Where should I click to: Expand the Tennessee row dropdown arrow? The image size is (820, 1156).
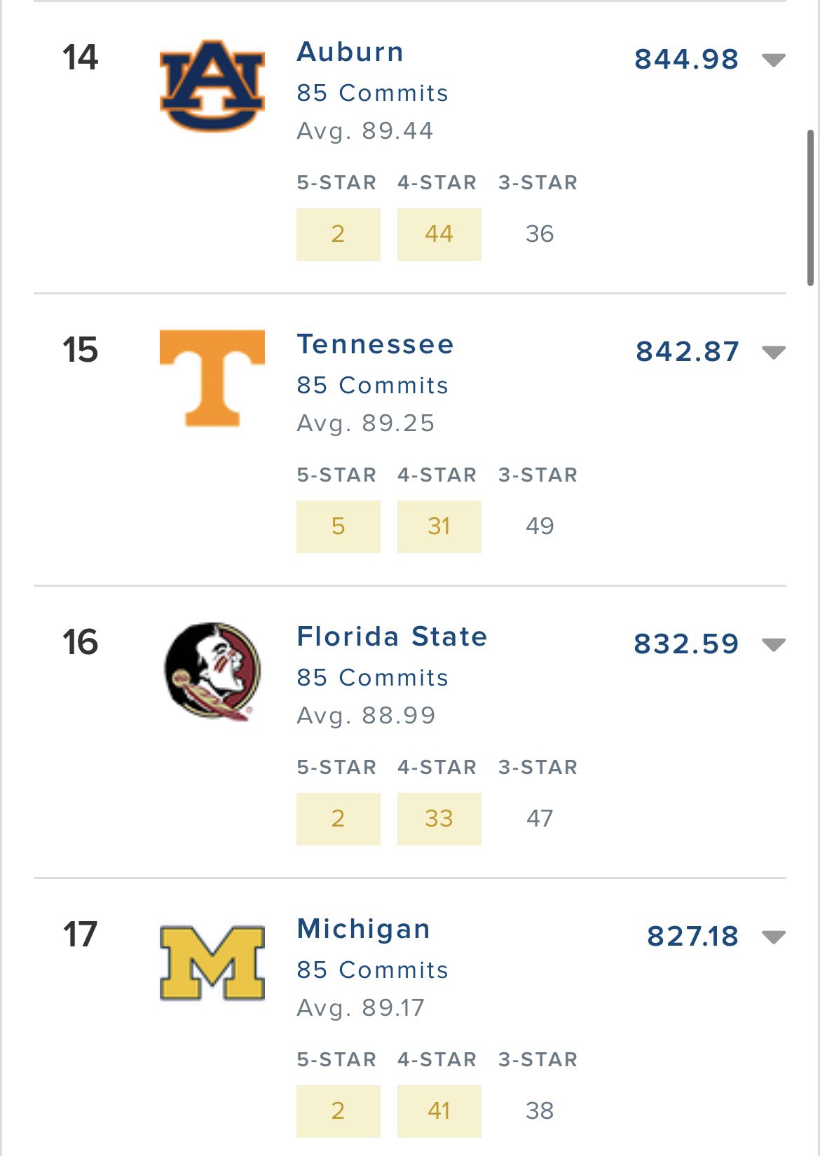[x=773, y=353]
